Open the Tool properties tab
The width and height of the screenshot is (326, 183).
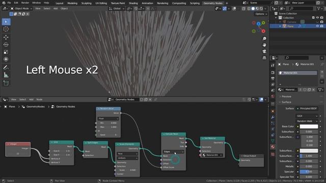click(273, 65)
